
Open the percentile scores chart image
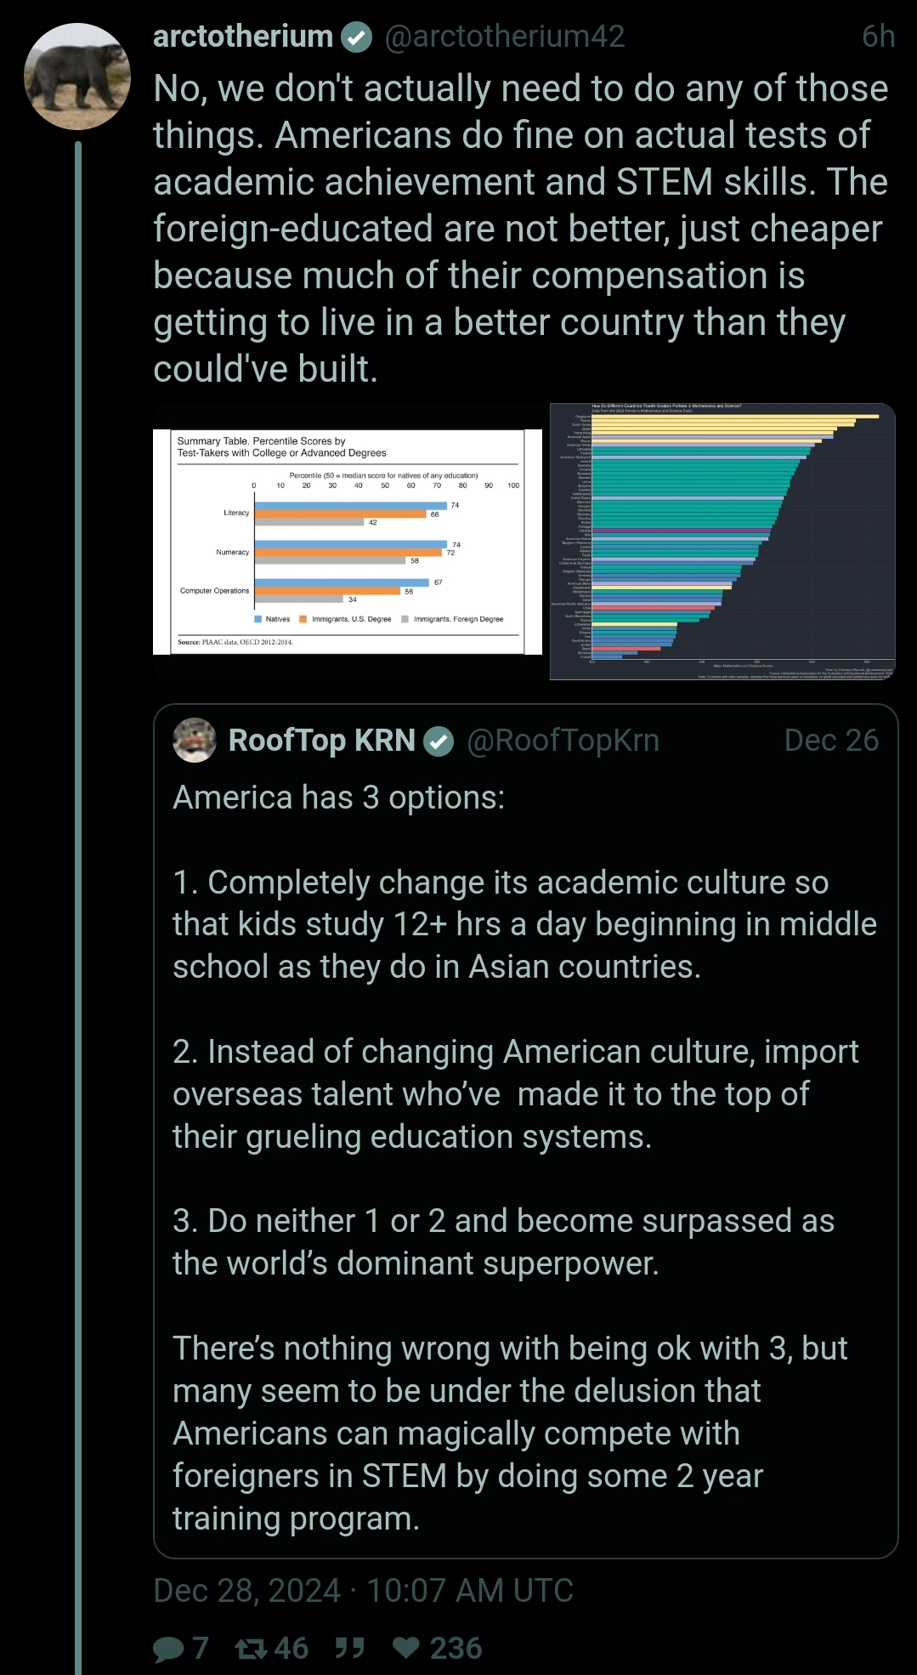[x=348, y=542]
